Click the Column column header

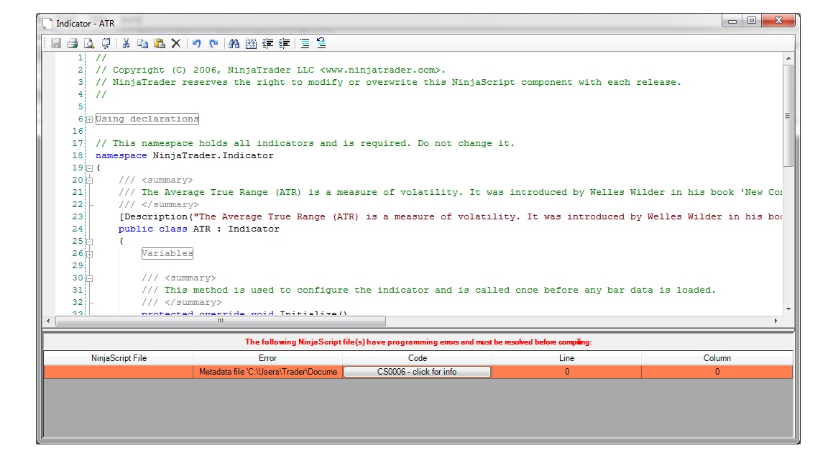coord(717,358)
